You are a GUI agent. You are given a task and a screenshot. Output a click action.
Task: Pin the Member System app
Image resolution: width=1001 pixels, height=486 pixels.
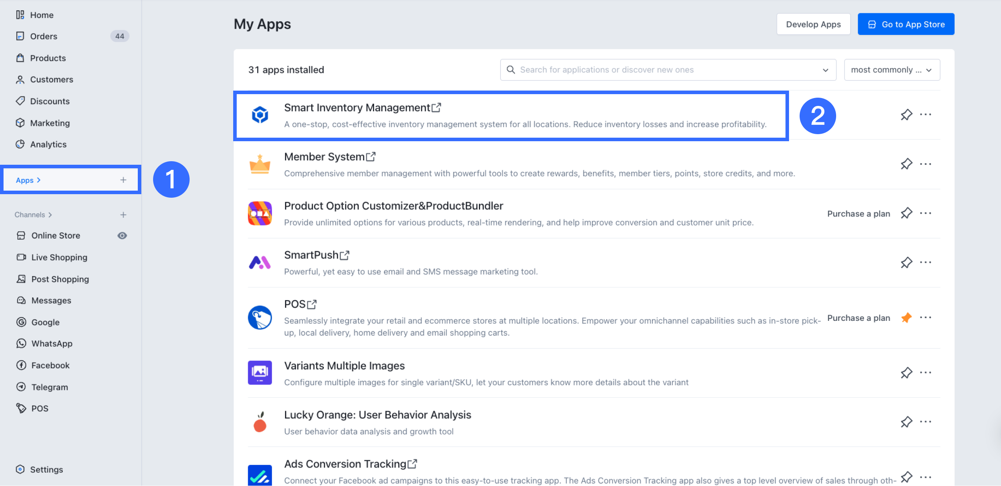pos(906,164)
